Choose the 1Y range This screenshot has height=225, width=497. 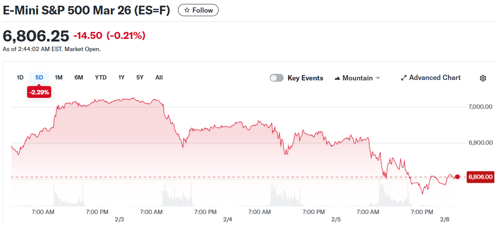pyautogui.click(x=122, y=77)
